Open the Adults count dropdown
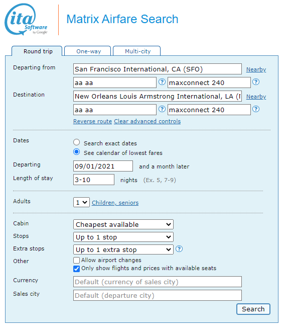Image resolution: width=288 pixels, height=336 pixels. [x=81, y=202]
